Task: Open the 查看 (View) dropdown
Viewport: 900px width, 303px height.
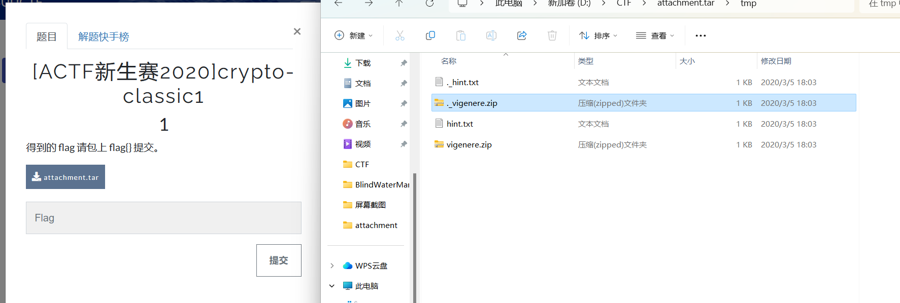Action: point(655,35)
